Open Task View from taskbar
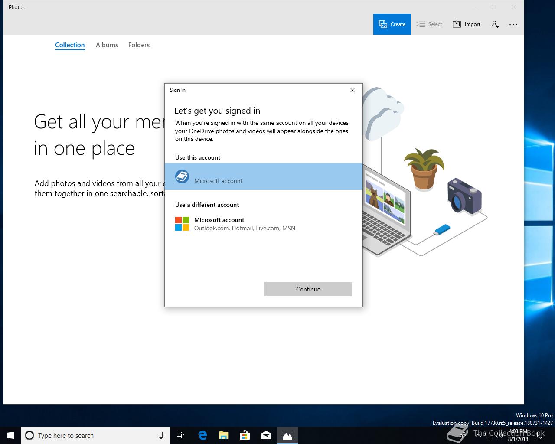This screenshot has width=555, height=444. [180, 435]
